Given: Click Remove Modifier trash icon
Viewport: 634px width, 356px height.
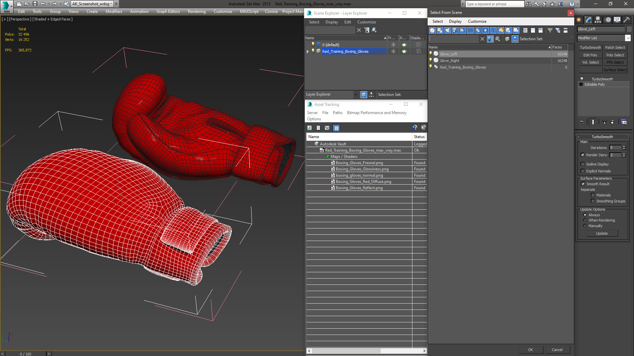Looking at the screenshot, I should click(x=613, y=122).
